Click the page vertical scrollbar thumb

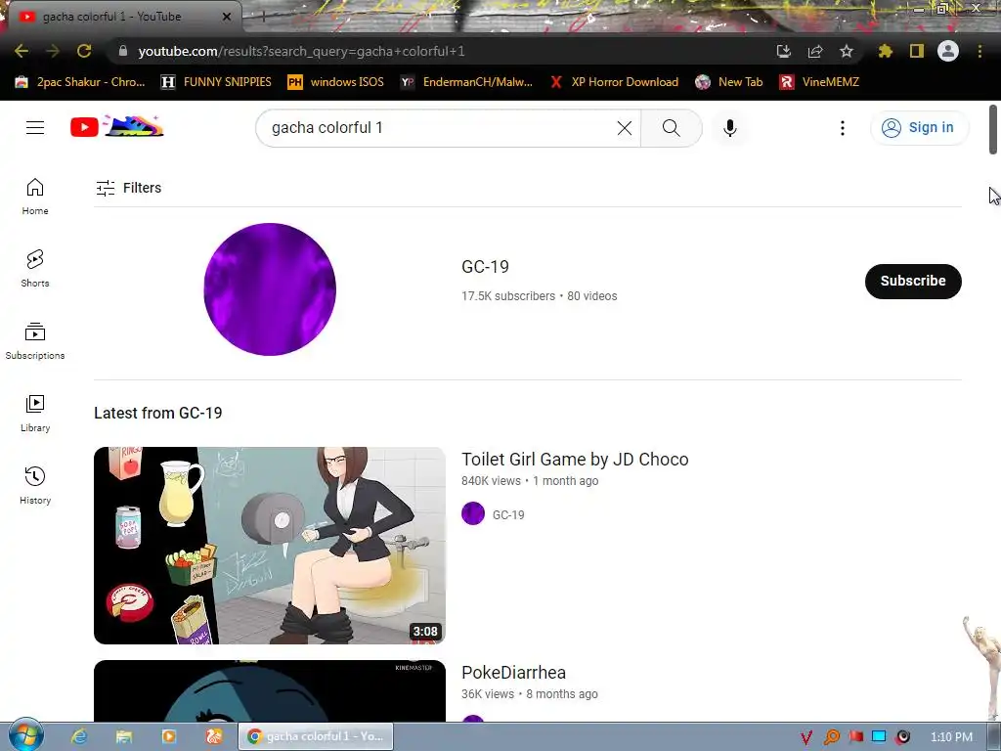click(x=993, y=130)
